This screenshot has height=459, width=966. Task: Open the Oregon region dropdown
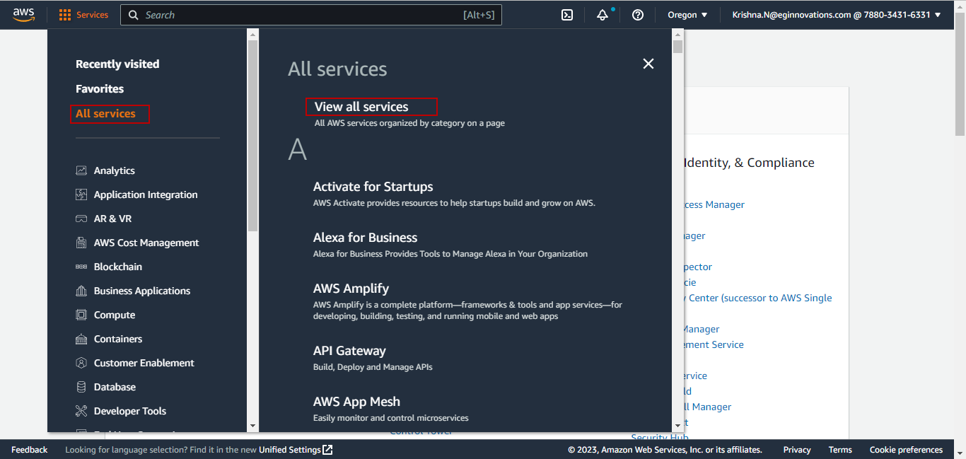[x=687, y=15]
